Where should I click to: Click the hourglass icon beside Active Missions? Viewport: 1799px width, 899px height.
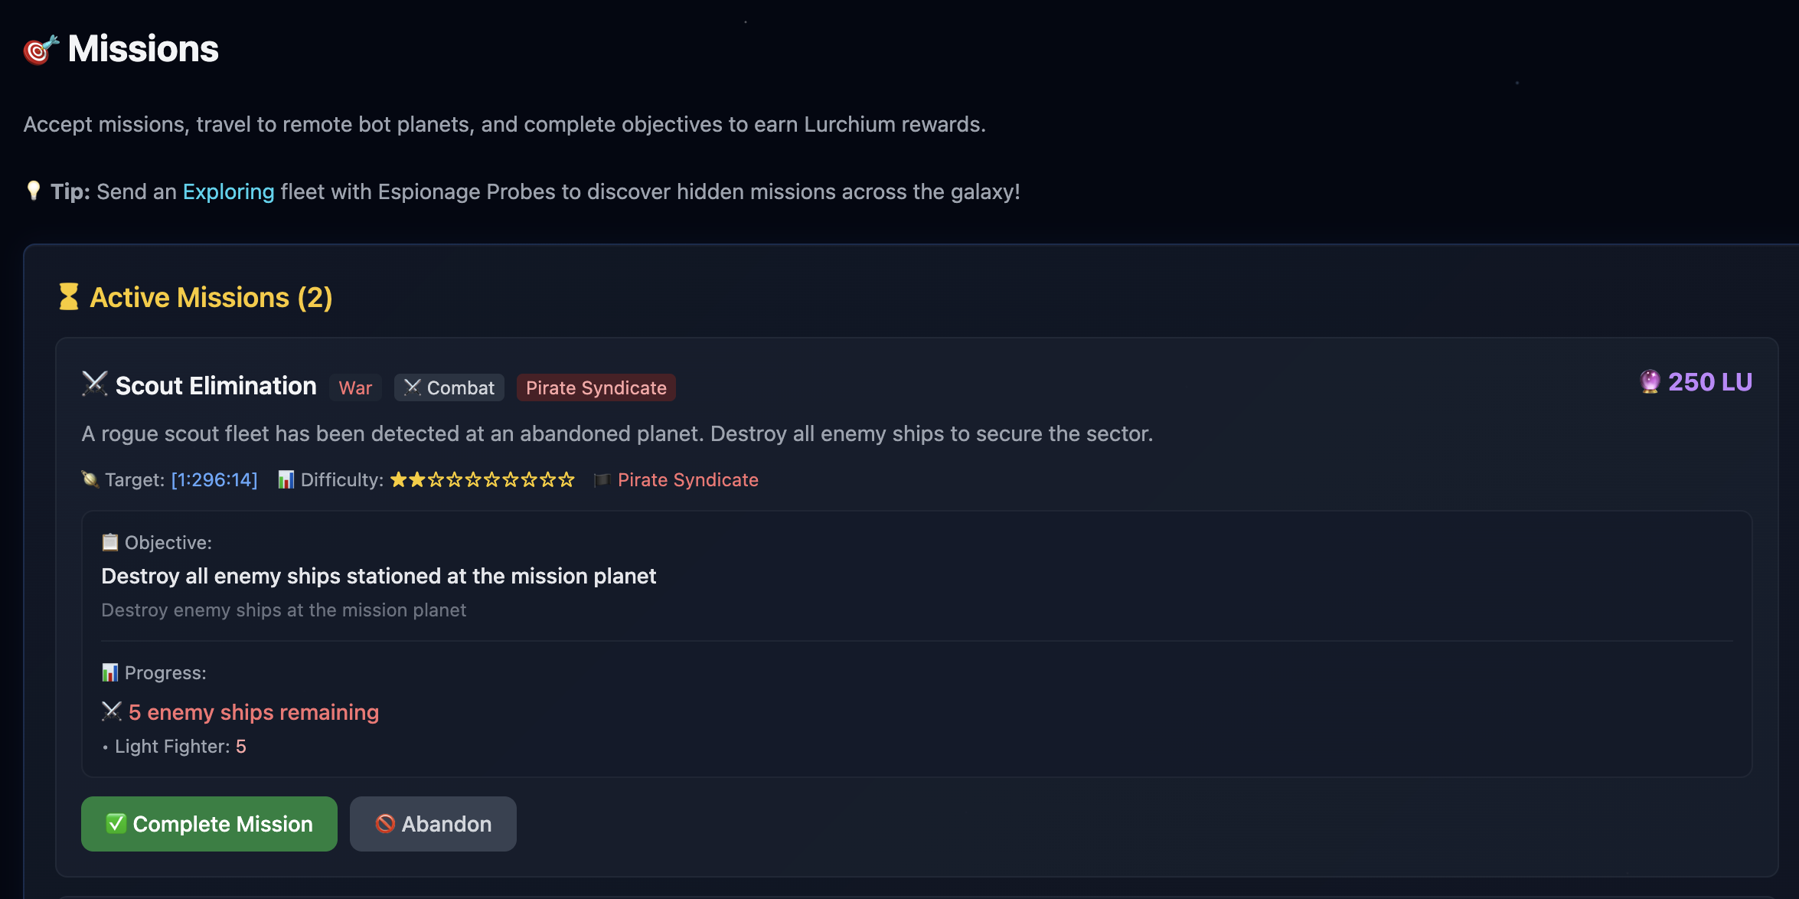pyautogui.click(x=68, y=297)
